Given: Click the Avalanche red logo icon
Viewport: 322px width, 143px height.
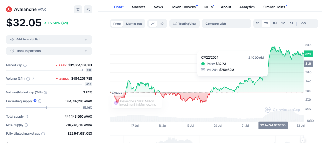Looking at the screenshot, I should [9, 9].
